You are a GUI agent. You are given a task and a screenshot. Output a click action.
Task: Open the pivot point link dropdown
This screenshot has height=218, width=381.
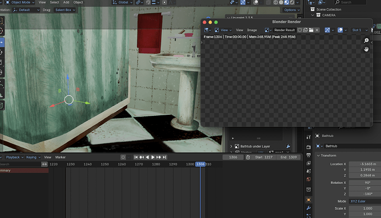click(139, 2)
